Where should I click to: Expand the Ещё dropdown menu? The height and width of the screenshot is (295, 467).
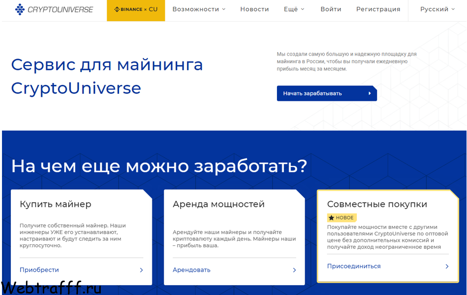(x=294, y=9)
